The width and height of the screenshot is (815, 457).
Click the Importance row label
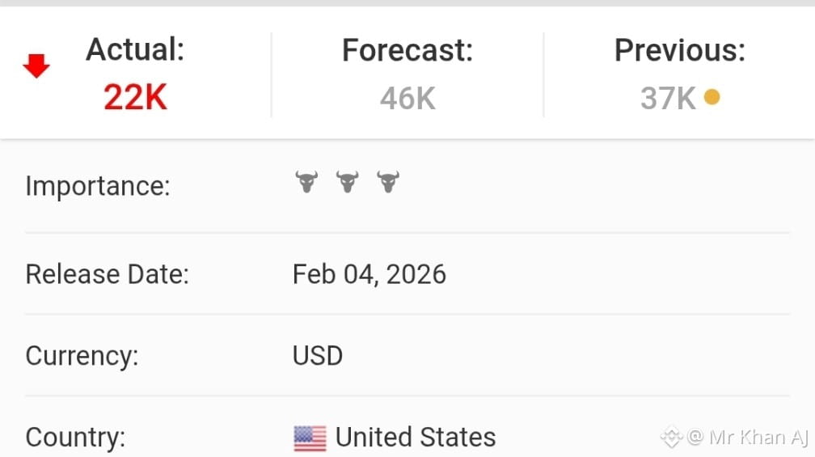click(x=98, y=186)
